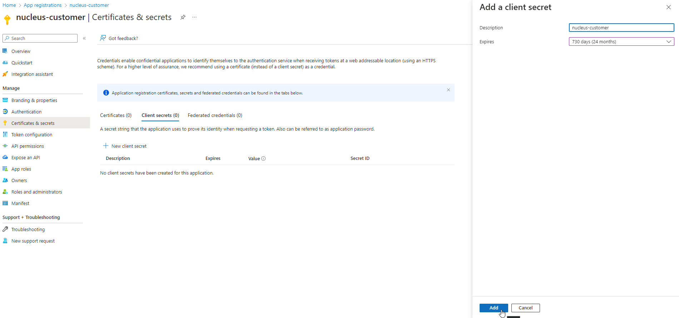Click the Description column header
The width and height of the screenshot is (679, 318).
118,158
